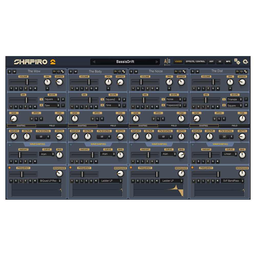Image resolution: width=256 pixels, height=256 pixels.
Task: Click the small A|B icon on The Dist
Action: coord(241,72)
